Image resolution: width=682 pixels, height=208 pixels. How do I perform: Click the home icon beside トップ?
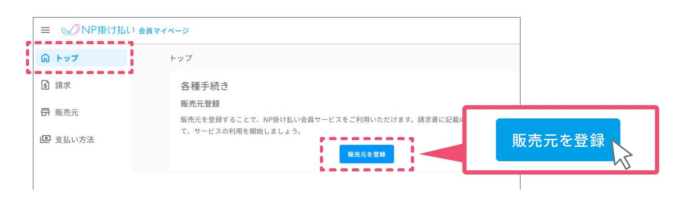click(45, 58)
